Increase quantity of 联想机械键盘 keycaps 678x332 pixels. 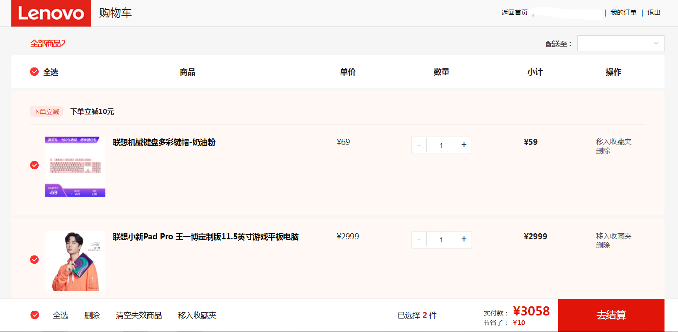(464, 145)
